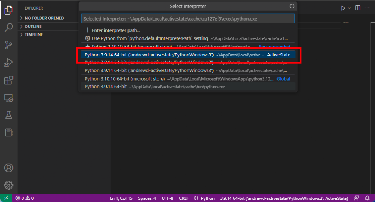Screen dimensions: 375x202
Task: Open the Search view icon
Action: point(9,27)
